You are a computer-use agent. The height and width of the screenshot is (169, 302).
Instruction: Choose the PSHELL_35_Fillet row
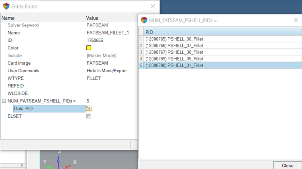[x=174, y=59]
